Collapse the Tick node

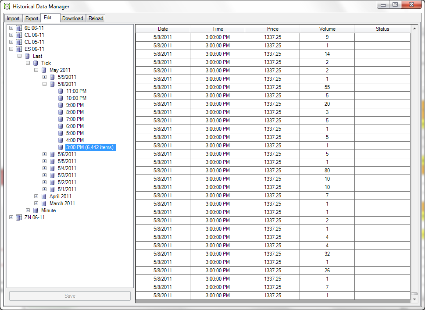(28, 63)
